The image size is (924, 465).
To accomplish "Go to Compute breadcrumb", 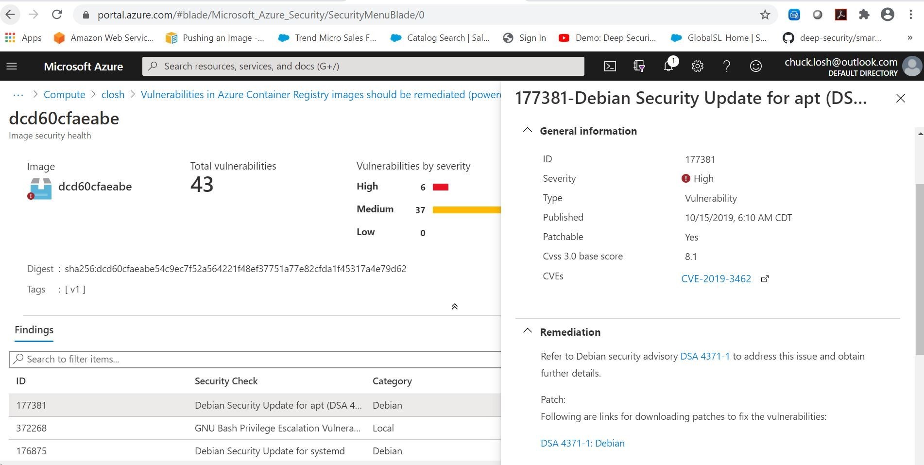I will [x=64, y=95].
